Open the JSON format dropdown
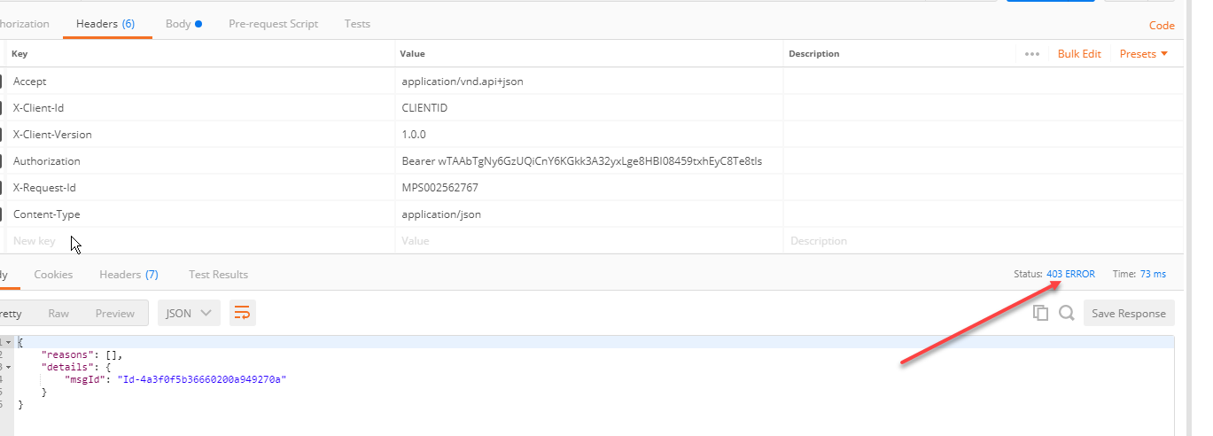 (x=189, y=313)
